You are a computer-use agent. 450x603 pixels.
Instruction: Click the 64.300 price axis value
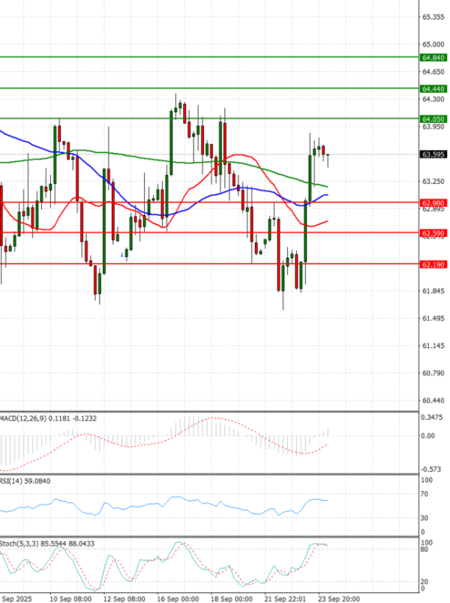pos(433,100)
